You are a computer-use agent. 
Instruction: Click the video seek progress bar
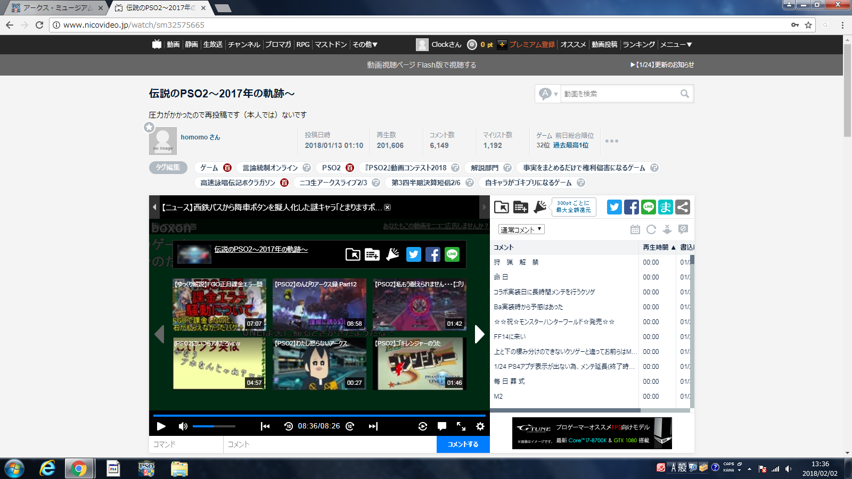319,415
